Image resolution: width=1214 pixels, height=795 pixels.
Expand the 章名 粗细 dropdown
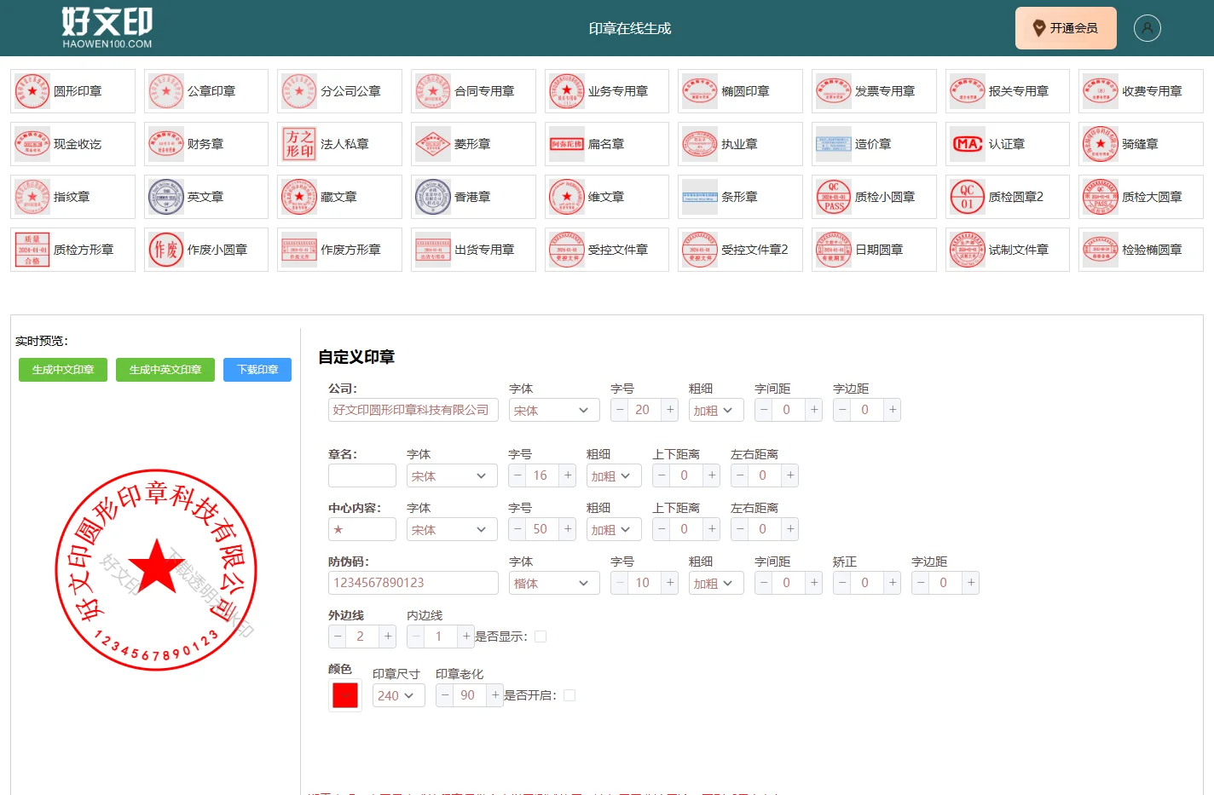pyautogui.click(x=614, y=475)
